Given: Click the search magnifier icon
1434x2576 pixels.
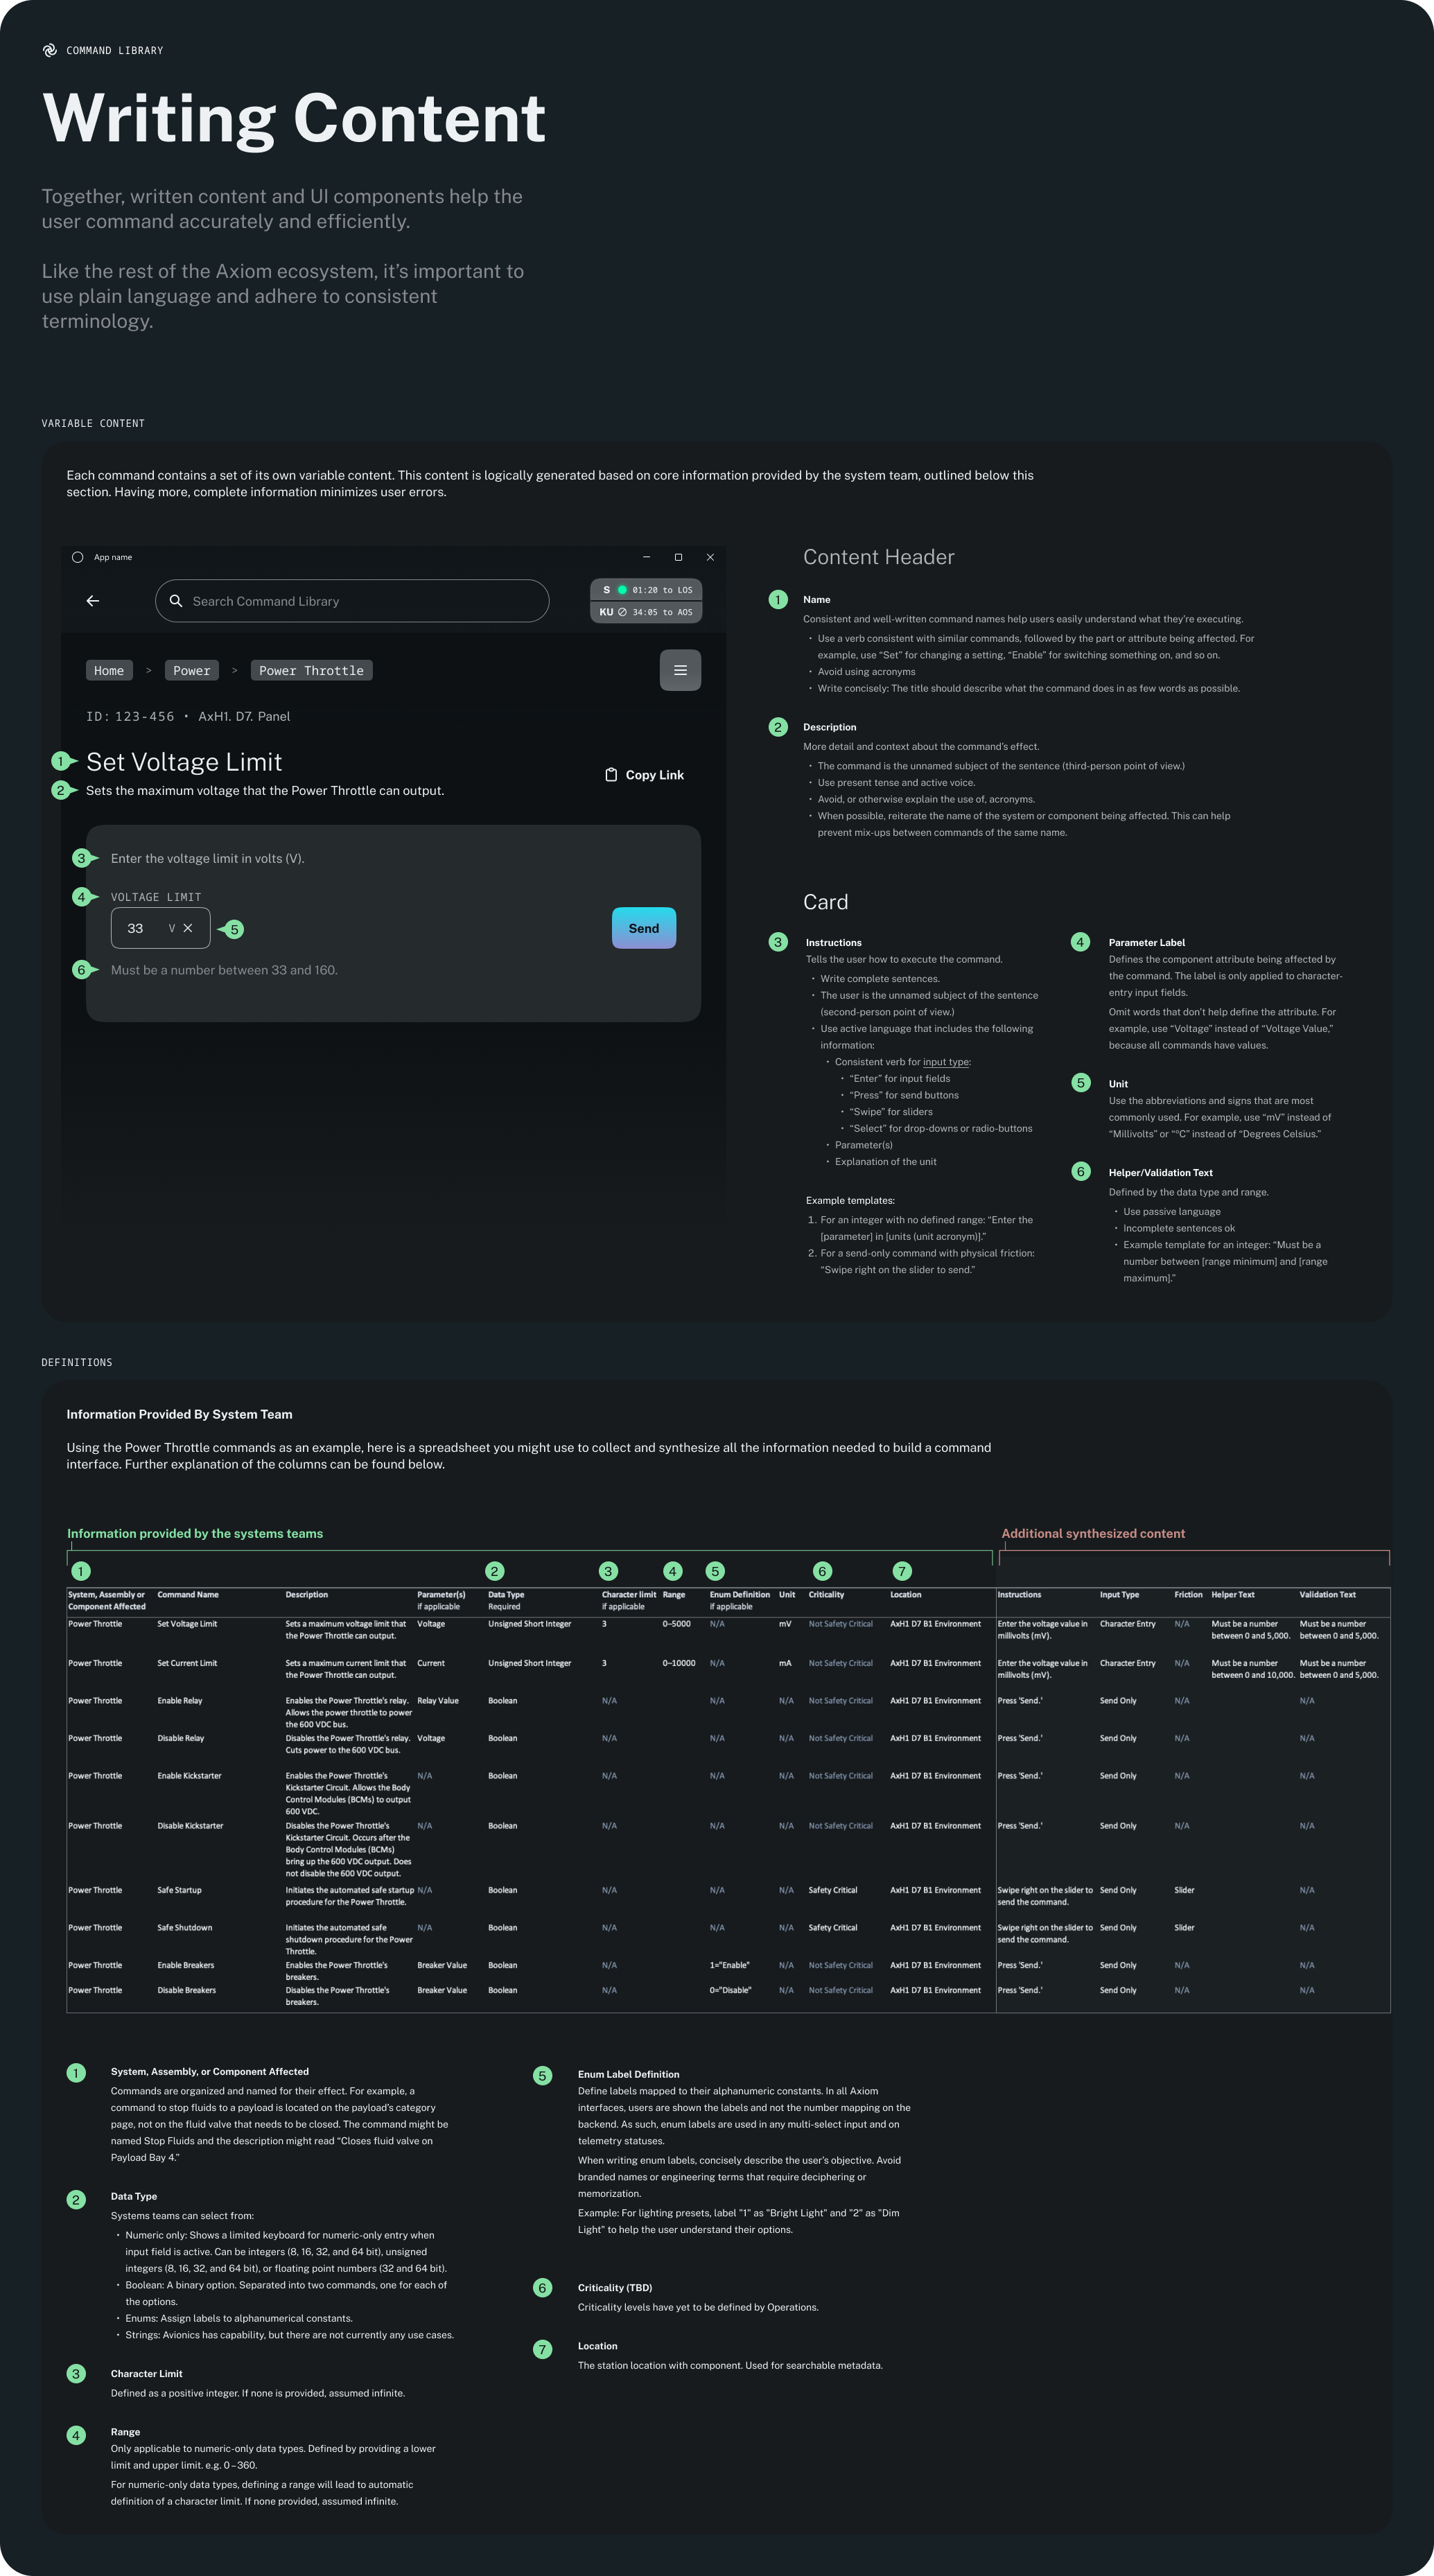Looking at the screenshot, I should click(x=176, y=601).
